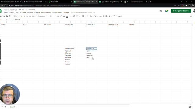
Task: Open the Вид menu
Action: 17,12
